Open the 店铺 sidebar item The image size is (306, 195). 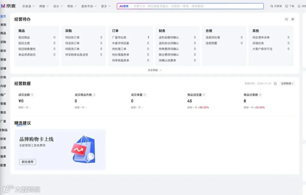point(3,68)
